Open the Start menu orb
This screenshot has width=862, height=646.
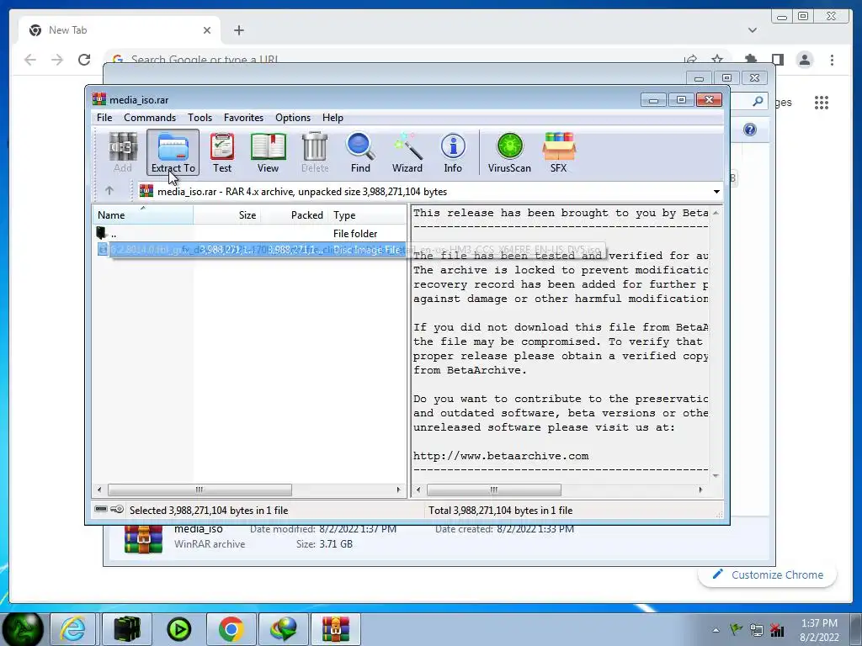(23, 629)
